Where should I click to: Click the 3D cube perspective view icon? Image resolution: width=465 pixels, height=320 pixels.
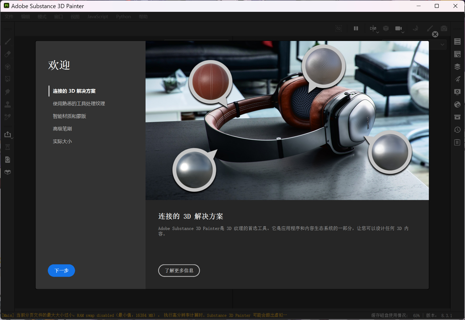coord(386,28)
